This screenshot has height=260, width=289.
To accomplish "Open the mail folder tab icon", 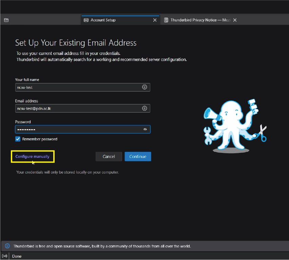I will [x=6, y=20].
